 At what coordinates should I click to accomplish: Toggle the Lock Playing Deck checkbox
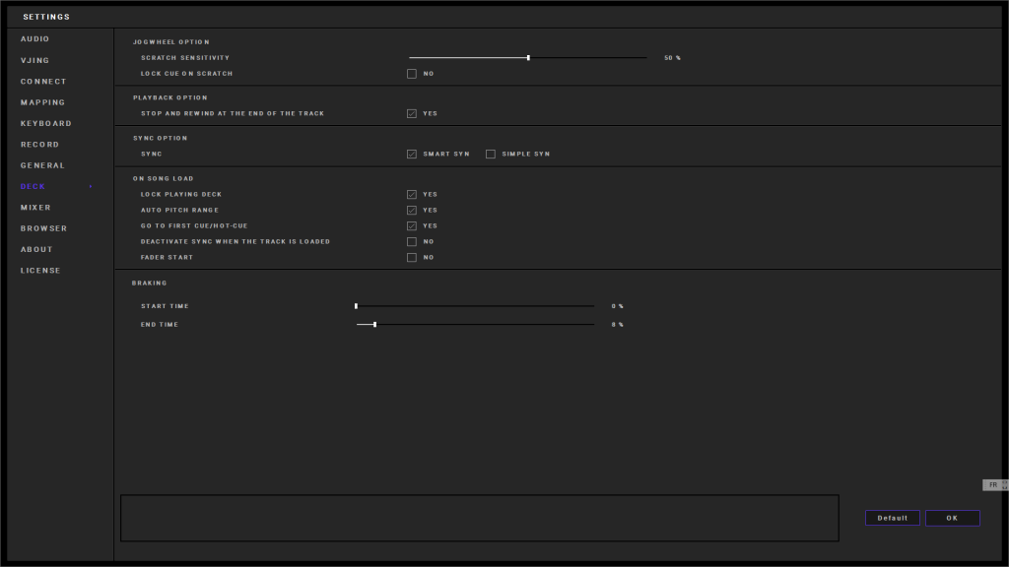pyautogui.click(x=412, y=195)
